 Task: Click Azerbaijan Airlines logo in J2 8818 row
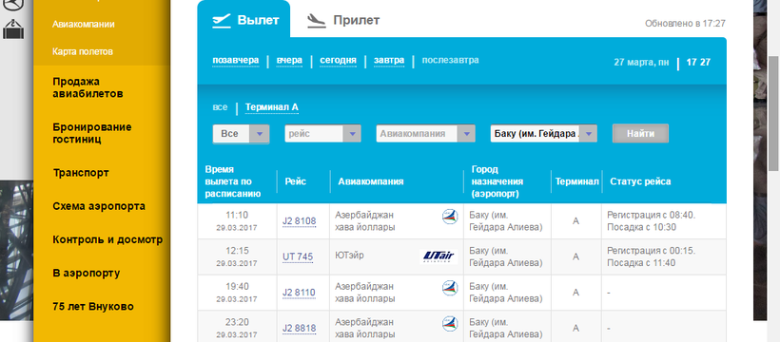click(450, 324)
